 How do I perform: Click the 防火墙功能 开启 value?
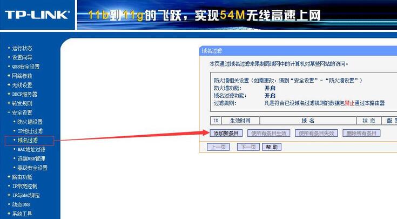[270, 88]
